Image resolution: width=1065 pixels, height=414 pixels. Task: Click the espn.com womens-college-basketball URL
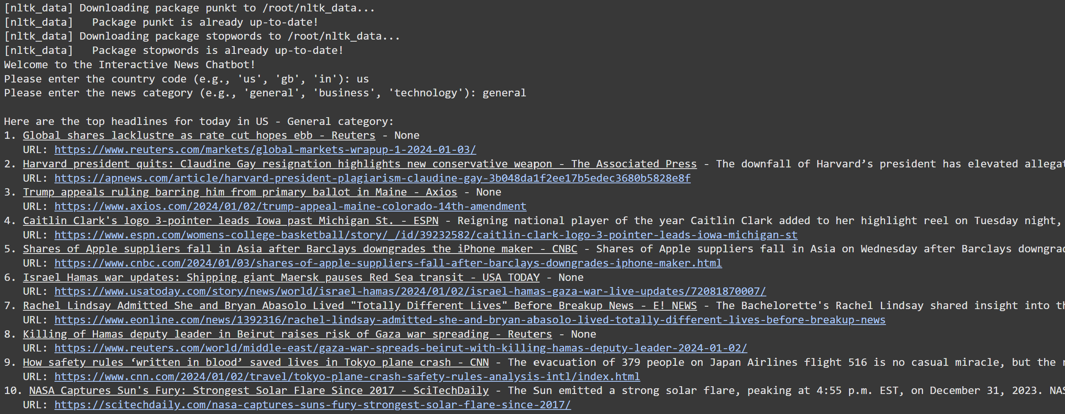[x=426, y=234]
